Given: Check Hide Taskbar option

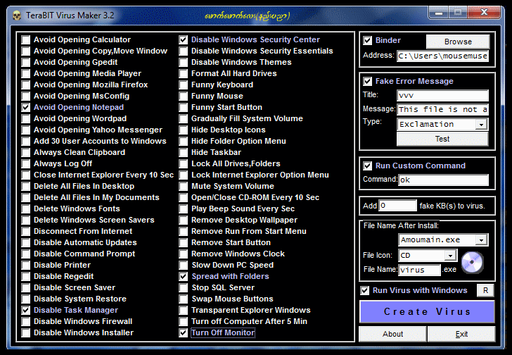Looking at the screenshot, I should coord(183,153).
